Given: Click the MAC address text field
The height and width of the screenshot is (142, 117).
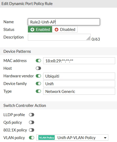Looking at the screenshot, I should 79,61.
